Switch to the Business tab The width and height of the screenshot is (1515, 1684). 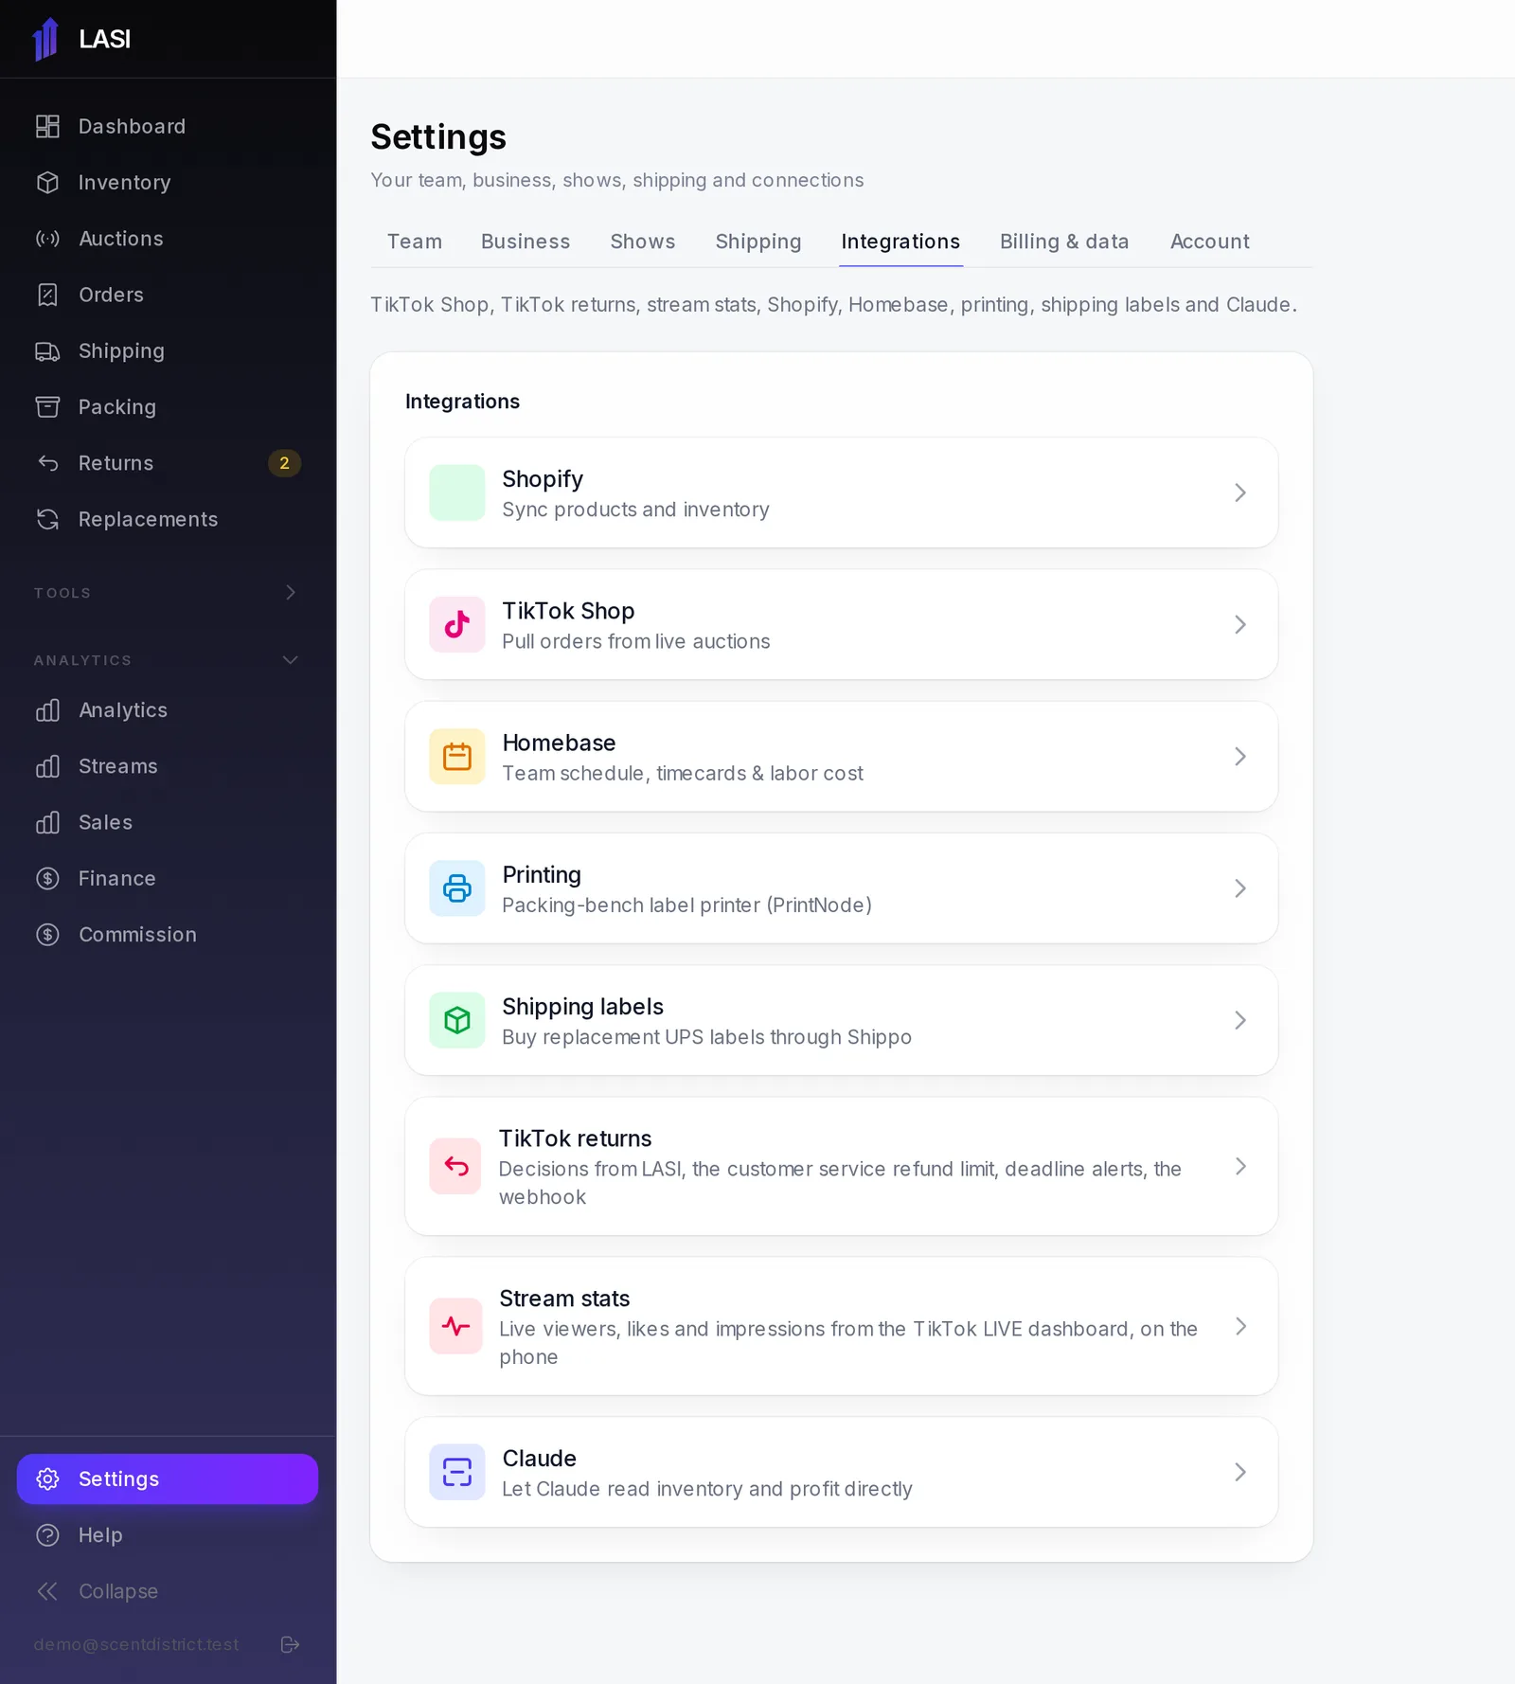point(526,242)
